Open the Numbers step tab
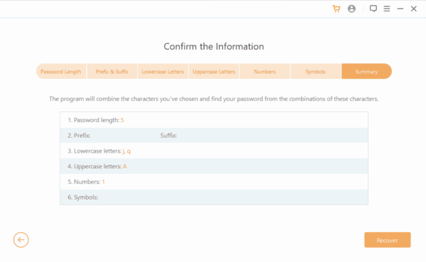Viewport: 426px width, 262px height. point(265,72)
